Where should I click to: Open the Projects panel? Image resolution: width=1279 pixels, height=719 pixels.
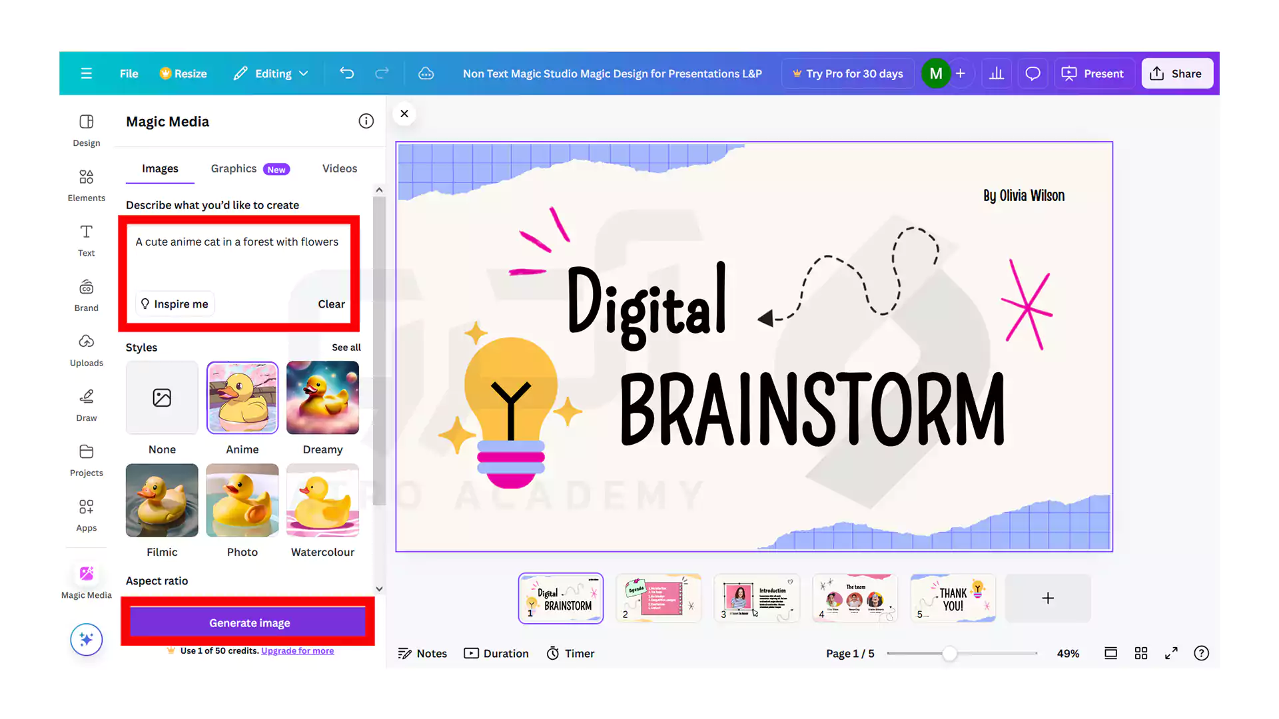tap(86, 459)
